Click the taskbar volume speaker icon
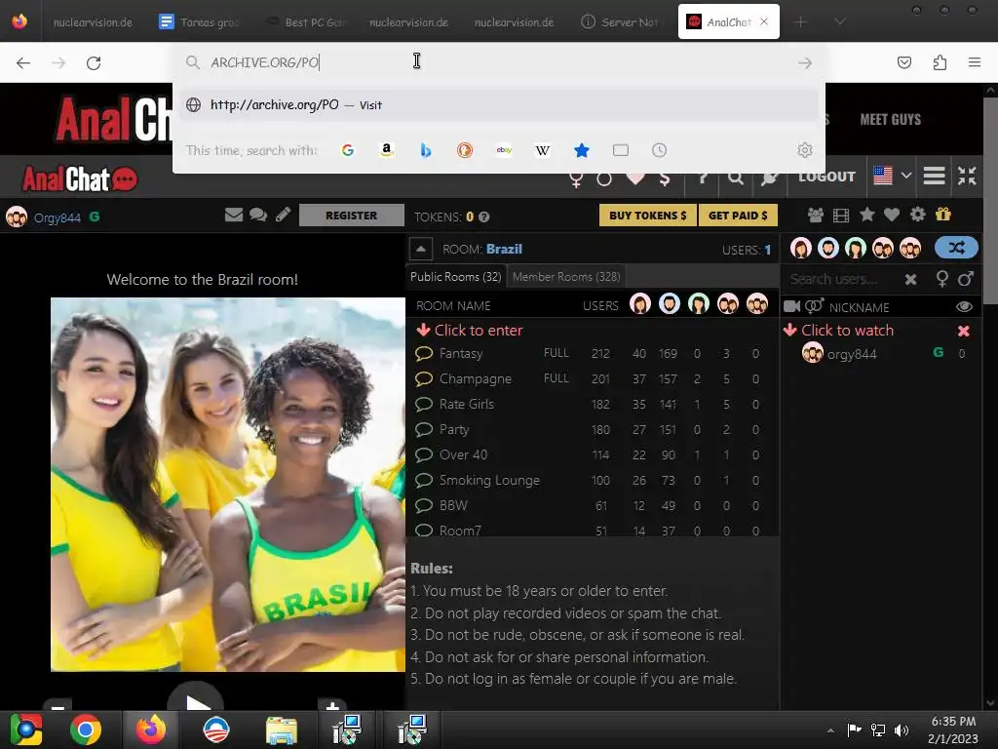The width and height of the screenshot is (998, 749). 902,729
